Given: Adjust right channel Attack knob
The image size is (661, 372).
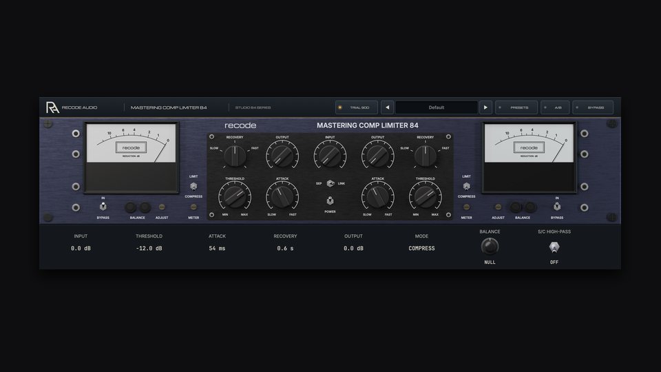Looking at the screenshot, I should point(377,197).
